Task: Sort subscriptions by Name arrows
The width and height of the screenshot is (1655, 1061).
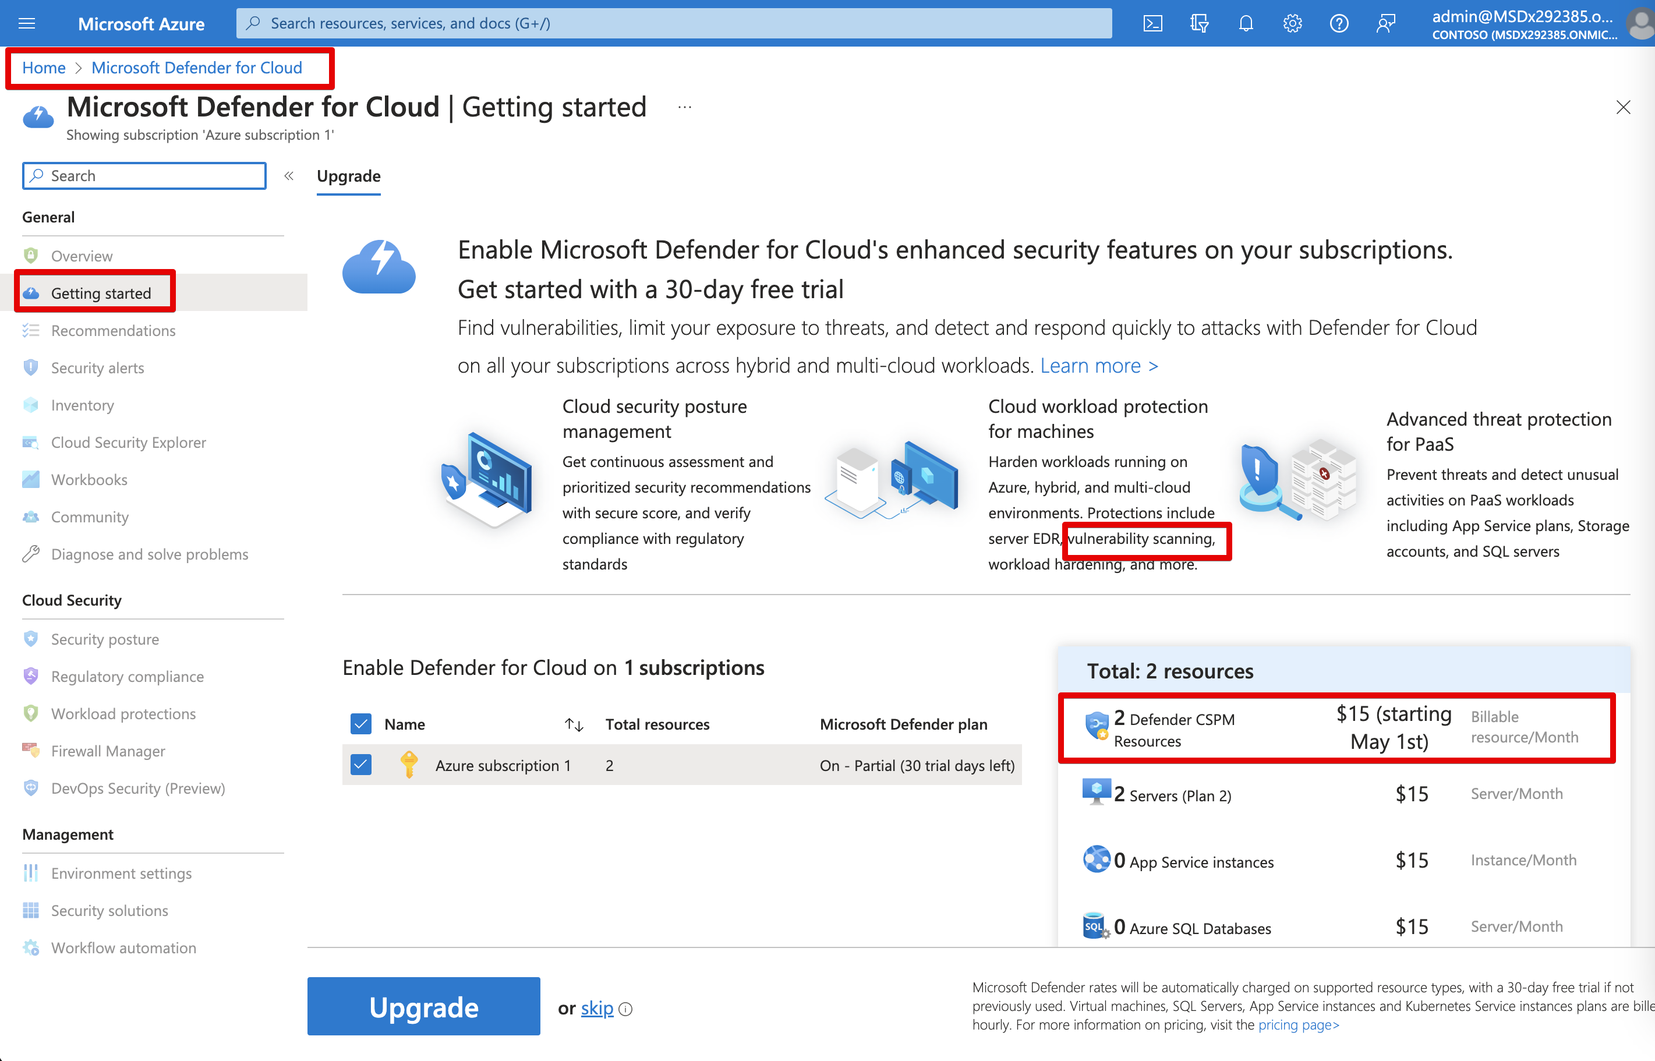Action: click(574, 724)
